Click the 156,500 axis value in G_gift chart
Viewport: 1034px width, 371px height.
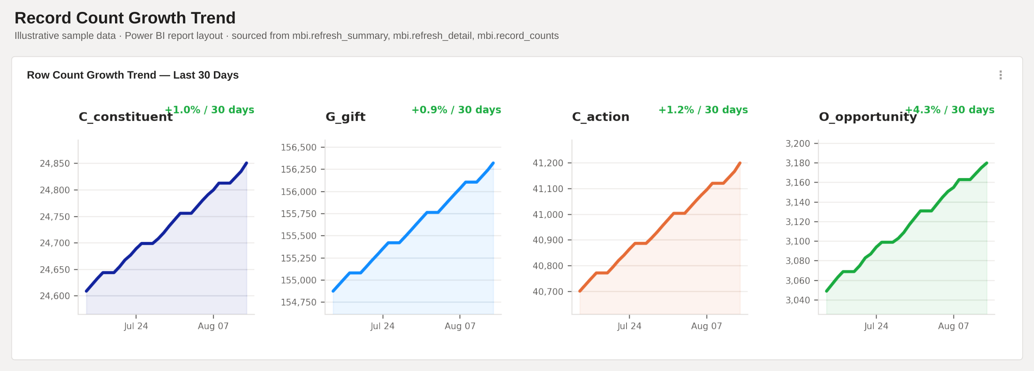(x=299, y=147)
